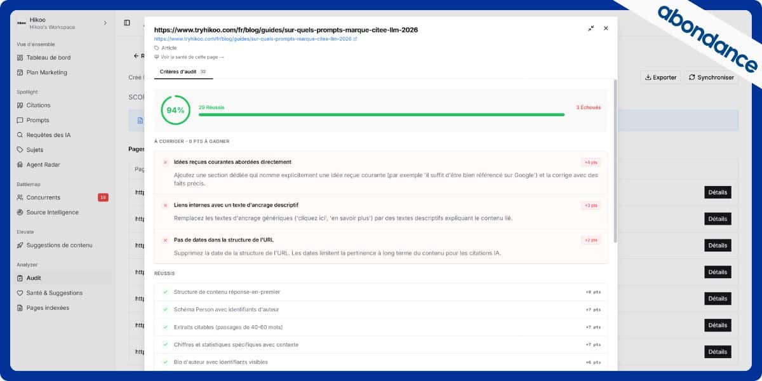Click Structure de contenu réponse-en-premier row
The height and width of the screenshot is (381, 762).
(380, 292)
